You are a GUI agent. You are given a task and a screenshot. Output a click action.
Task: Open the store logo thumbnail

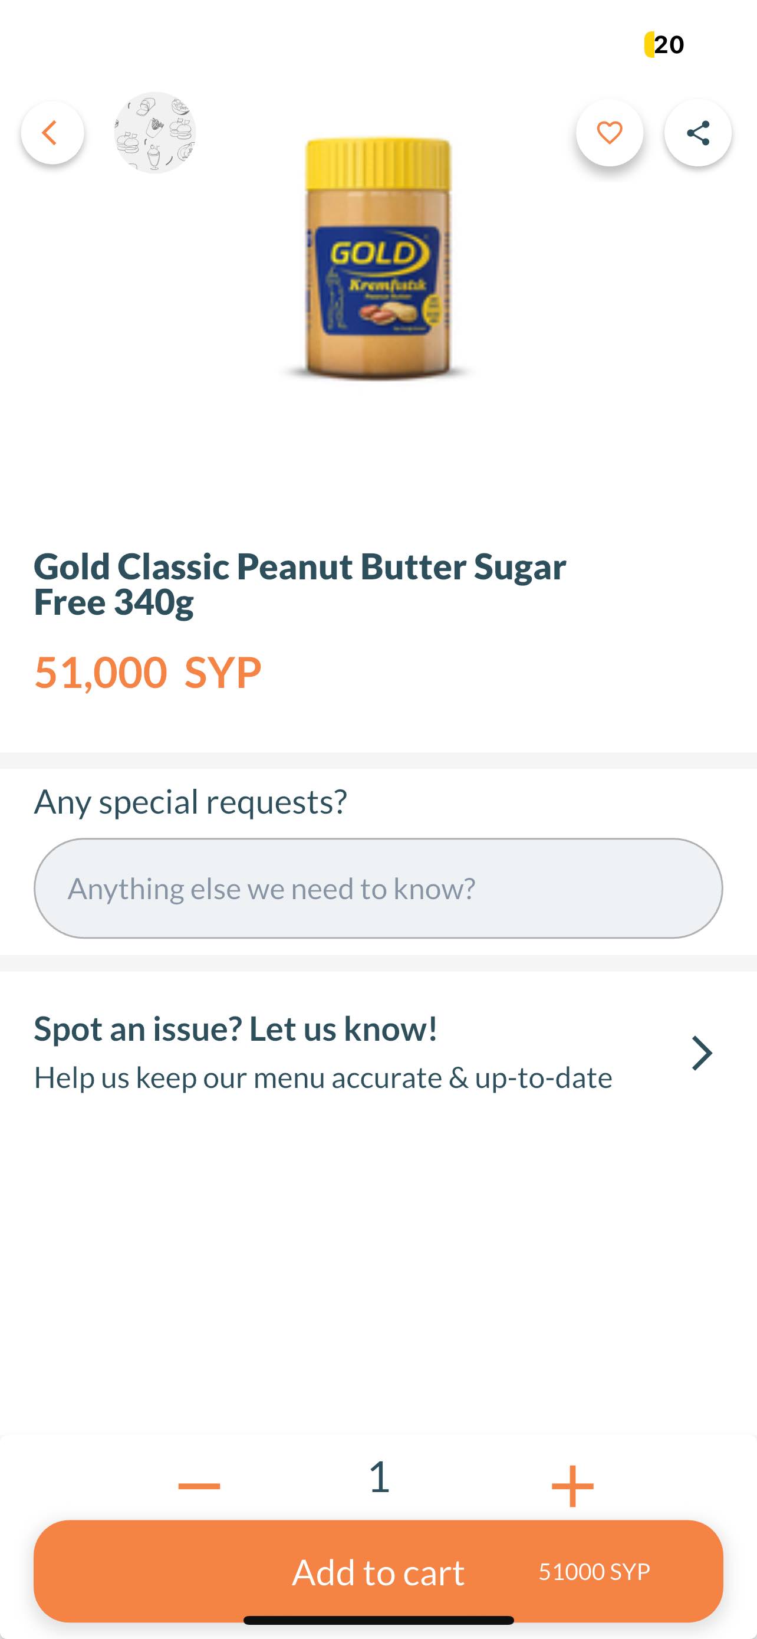click(154, 133)
